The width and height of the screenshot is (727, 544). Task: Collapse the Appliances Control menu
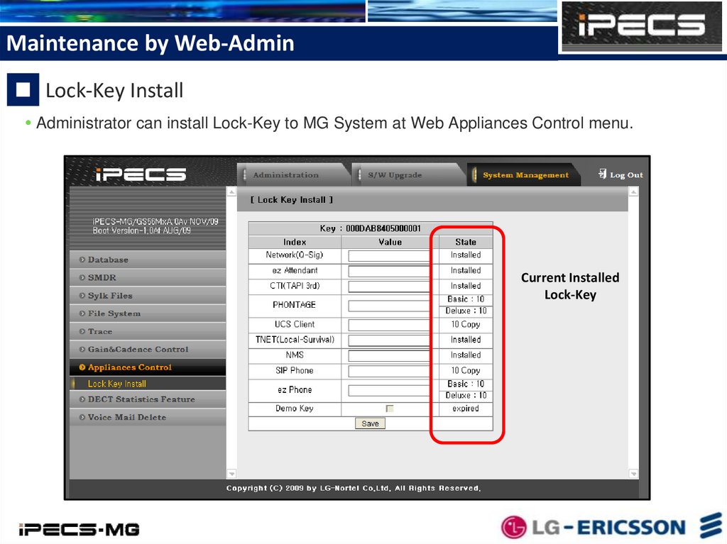(148, 367)
